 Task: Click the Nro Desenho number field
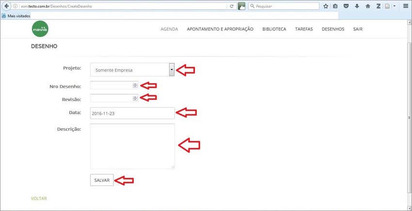tap(114, 85)
